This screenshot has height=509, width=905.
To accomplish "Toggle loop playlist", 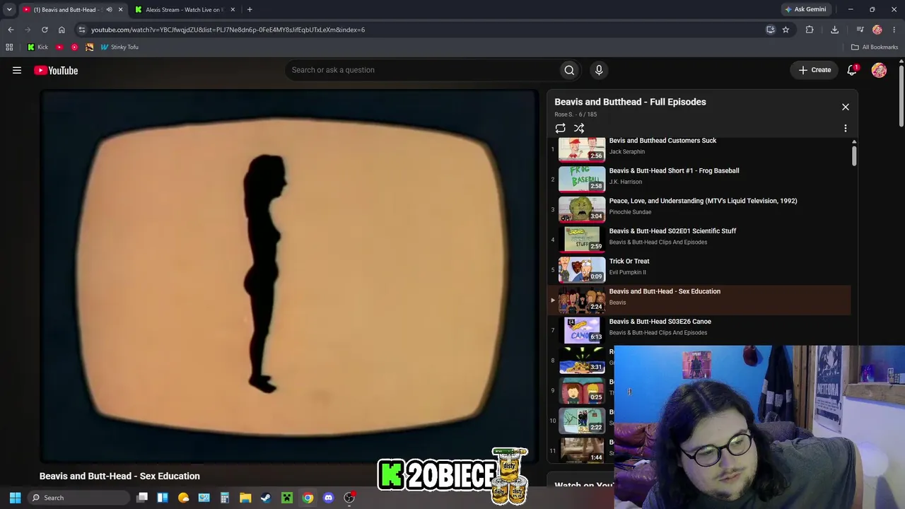I will point(560,128).
